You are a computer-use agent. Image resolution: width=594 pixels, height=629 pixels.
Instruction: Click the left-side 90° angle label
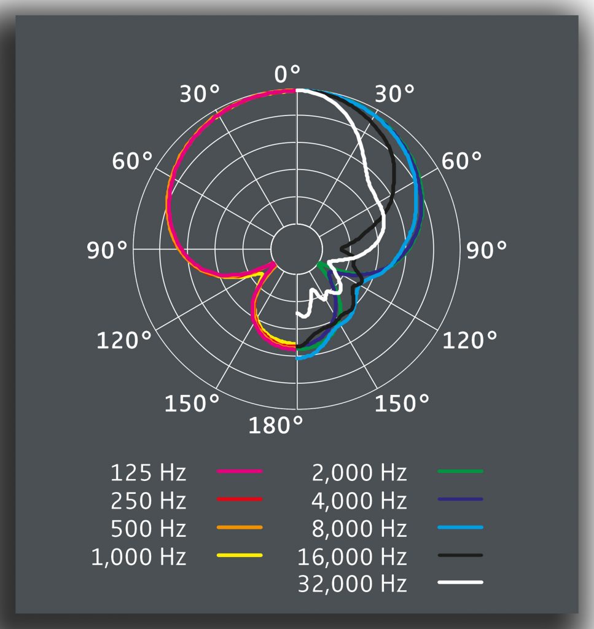click(x=107, y=250)
